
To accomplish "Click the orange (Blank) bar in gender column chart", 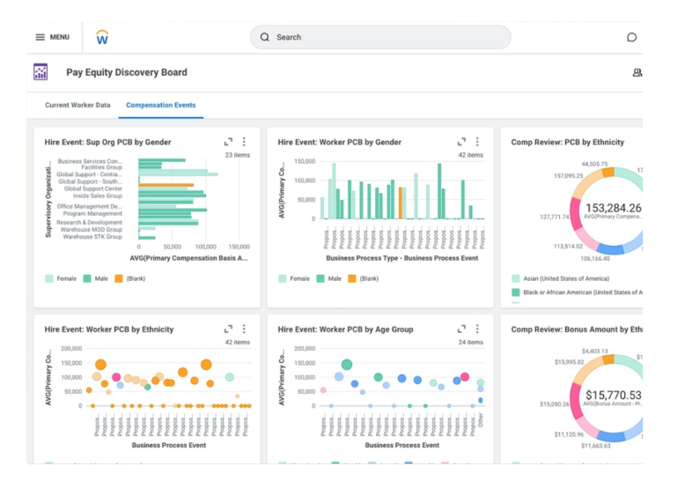I will (400, 203).
